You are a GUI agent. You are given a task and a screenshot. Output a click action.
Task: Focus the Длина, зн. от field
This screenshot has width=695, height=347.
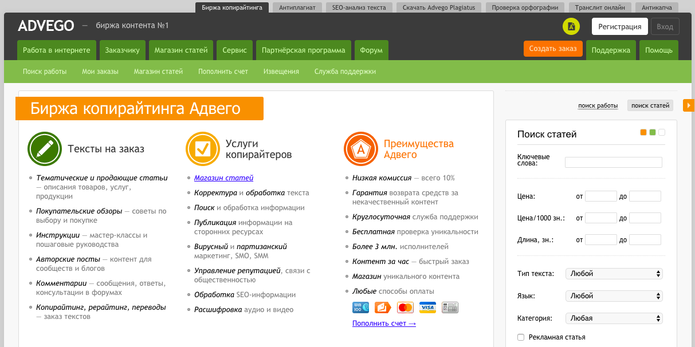(601, 240)
